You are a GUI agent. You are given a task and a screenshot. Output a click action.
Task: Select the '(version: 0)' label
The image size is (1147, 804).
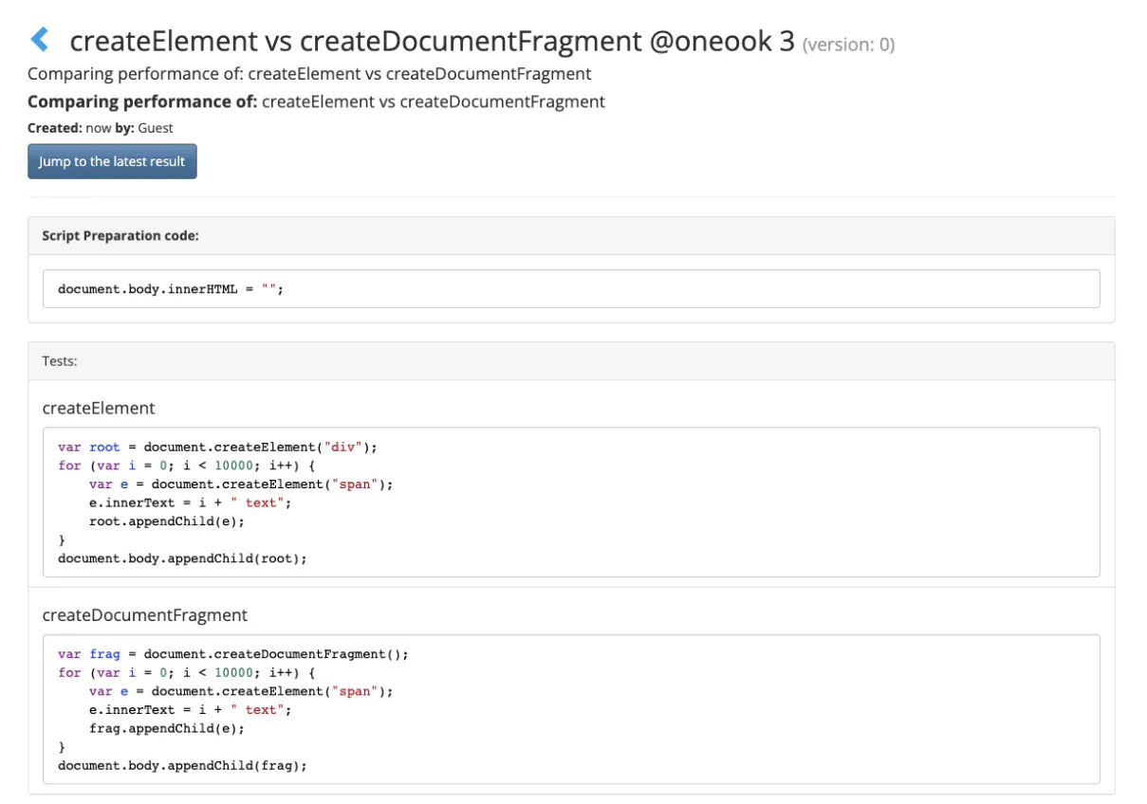coord(848,44)
